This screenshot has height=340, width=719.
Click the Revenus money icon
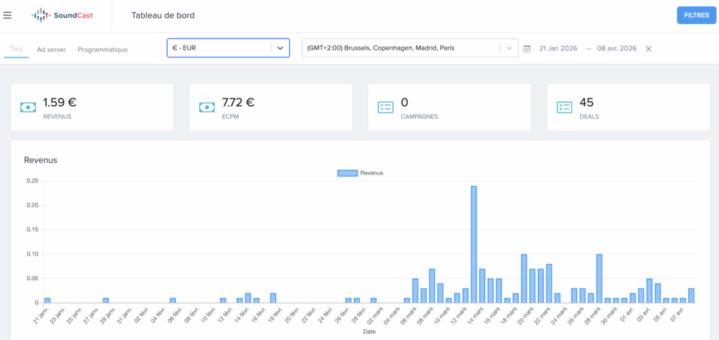[28, 107]
